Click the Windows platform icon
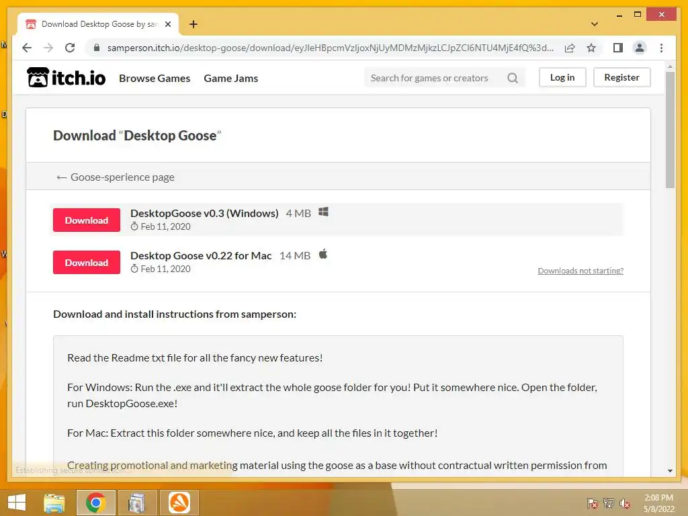This screenshot has width=688, height=516. (x=323, y=212)
